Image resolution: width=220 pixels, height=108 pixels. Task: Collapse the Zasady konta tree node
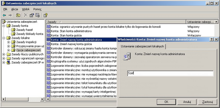click(4, 26)
